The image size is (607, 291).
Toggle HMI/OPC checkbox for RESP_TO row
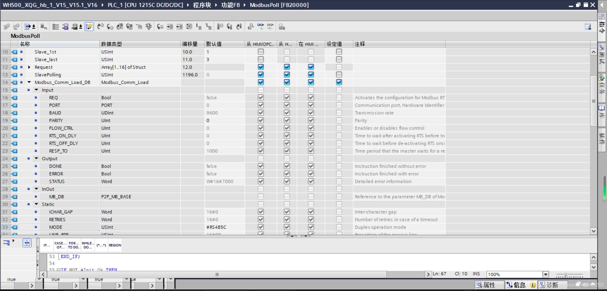click(261, 151)
